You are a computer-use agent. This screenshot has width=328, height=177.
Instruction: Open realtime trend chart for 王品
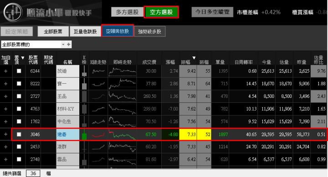coord(123,96)
